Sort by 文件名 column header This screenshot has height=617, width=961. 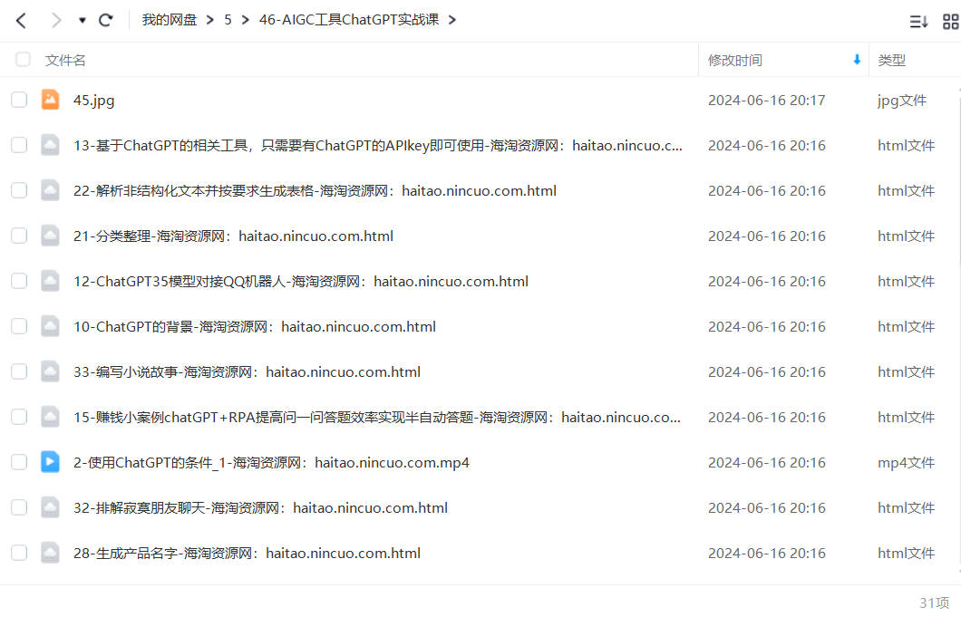[x=65, y=60]
